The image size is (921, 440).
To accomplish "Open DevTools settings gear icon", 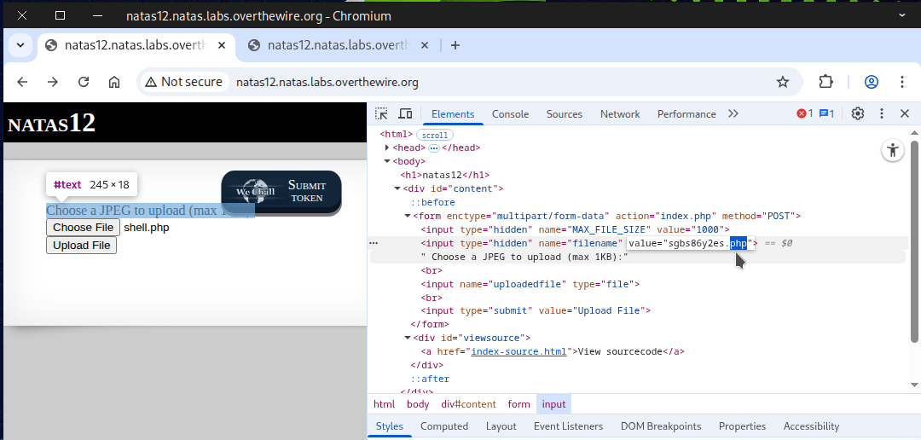I will (x=858, y=114).
